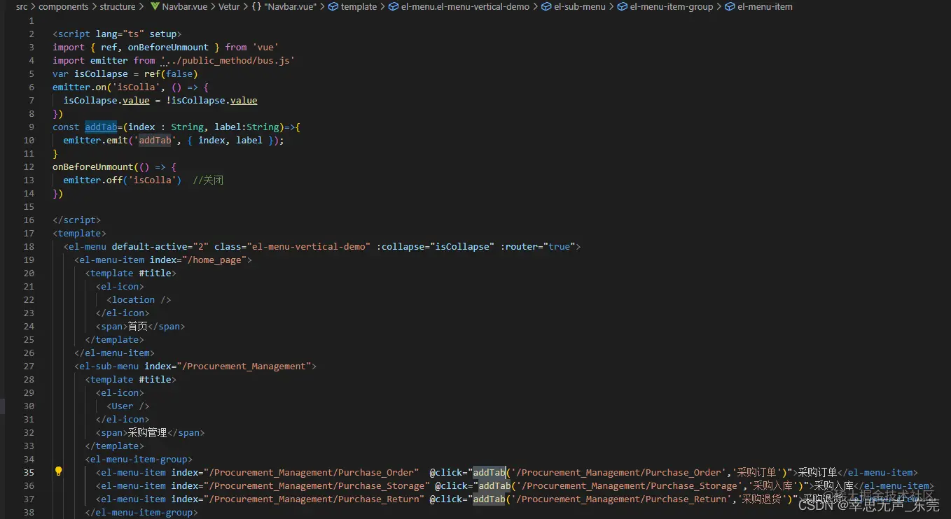
Task: Click line number 35 in the gutter
Action: click(29, 472)
